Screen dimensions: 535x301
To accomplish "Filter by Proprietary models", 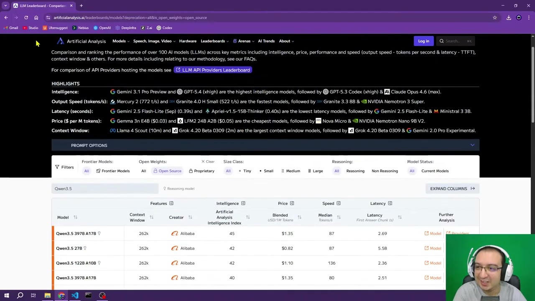I will click(201, 171).
